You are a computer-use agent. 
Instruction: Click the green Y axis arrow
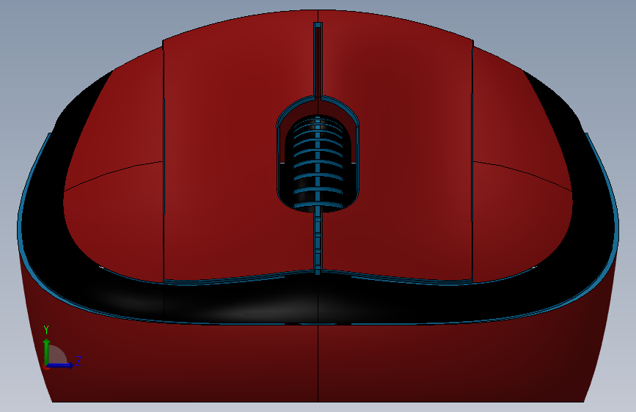pyautogui.click(x=47, y=352)
